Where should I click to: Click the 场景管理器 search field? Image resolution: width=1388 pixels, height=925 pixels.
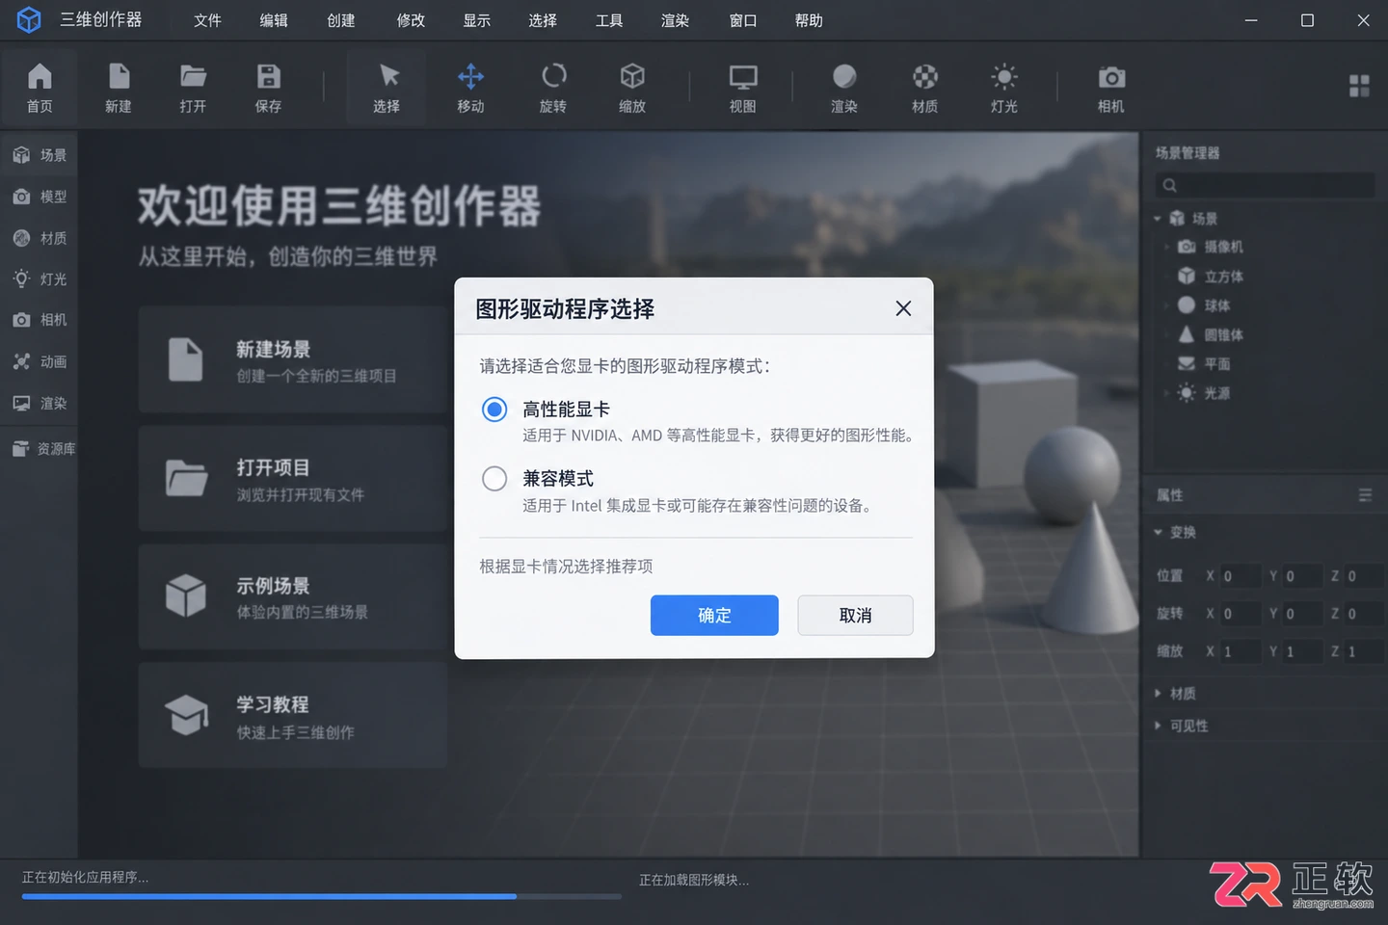(1265, 185)
